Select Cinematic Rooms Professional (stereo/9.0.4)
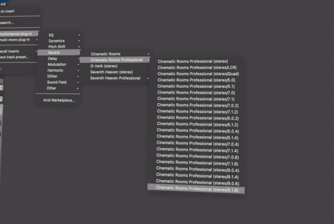The image size is (334, 224). [197, 170]
